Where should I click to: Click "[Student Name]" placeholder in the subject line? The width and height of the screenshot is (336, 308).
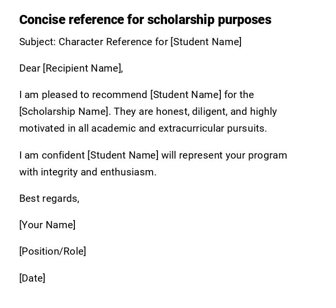coord(206,42)
